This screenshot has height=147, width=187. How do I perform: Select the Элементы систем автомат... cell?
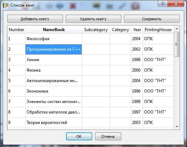click(54, 102)
